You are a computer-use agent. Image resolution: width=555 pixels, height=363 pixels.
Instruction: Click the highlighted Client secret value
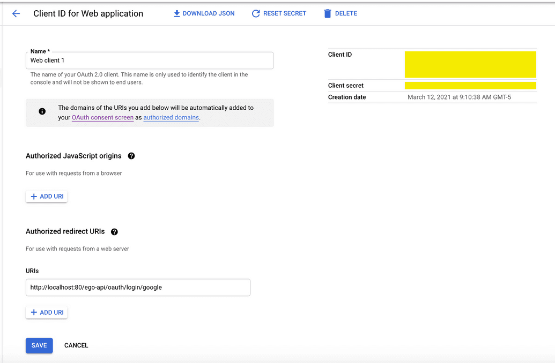click(x=470, y=85)
